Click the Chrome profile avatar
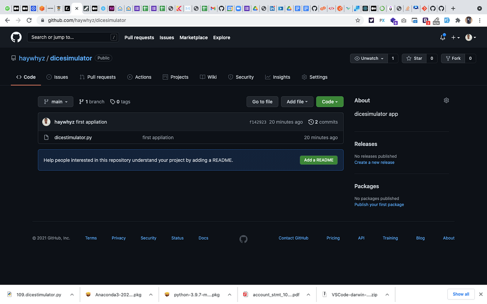The height and width of the screenshot is (304, 487). coord(469,20)
